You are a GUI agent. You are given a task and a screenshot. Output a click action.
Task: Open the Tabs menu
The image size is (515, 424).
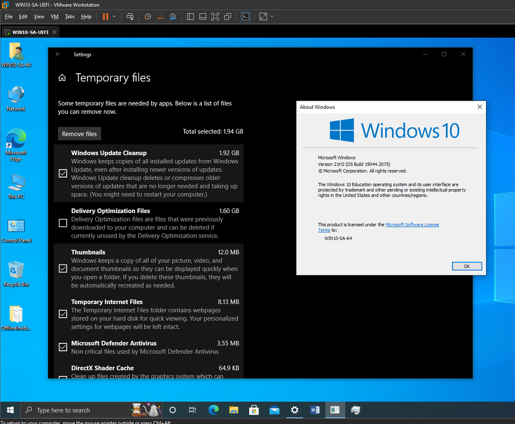pos(69,17)
